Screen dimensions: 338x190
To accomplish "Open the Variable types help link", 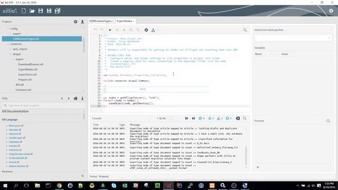I will 15,138.
